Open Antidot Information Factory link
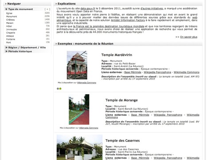This screenshot has width=207, height=160. (x=128, y=20)
